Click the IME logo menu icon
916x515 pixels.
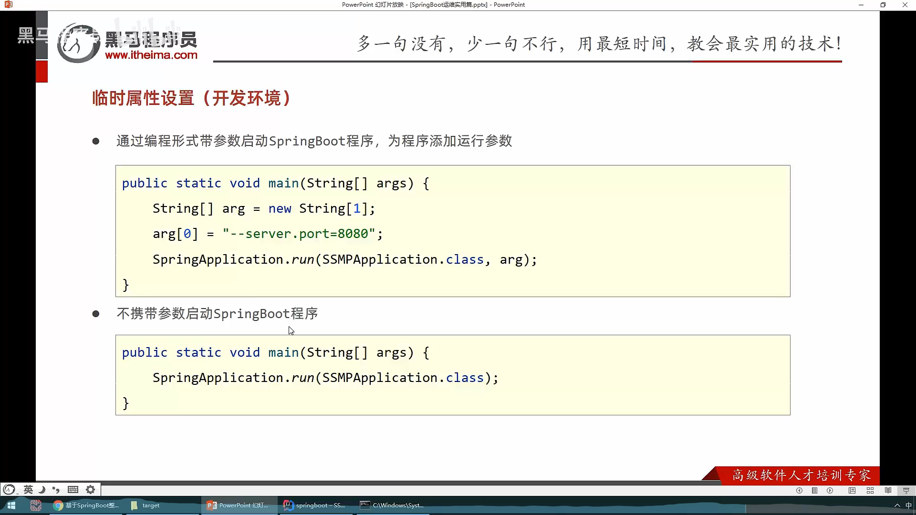(9, 490)
